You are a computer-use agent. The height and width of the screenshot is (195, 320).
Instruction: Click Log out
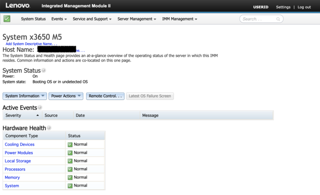point(304,7)
